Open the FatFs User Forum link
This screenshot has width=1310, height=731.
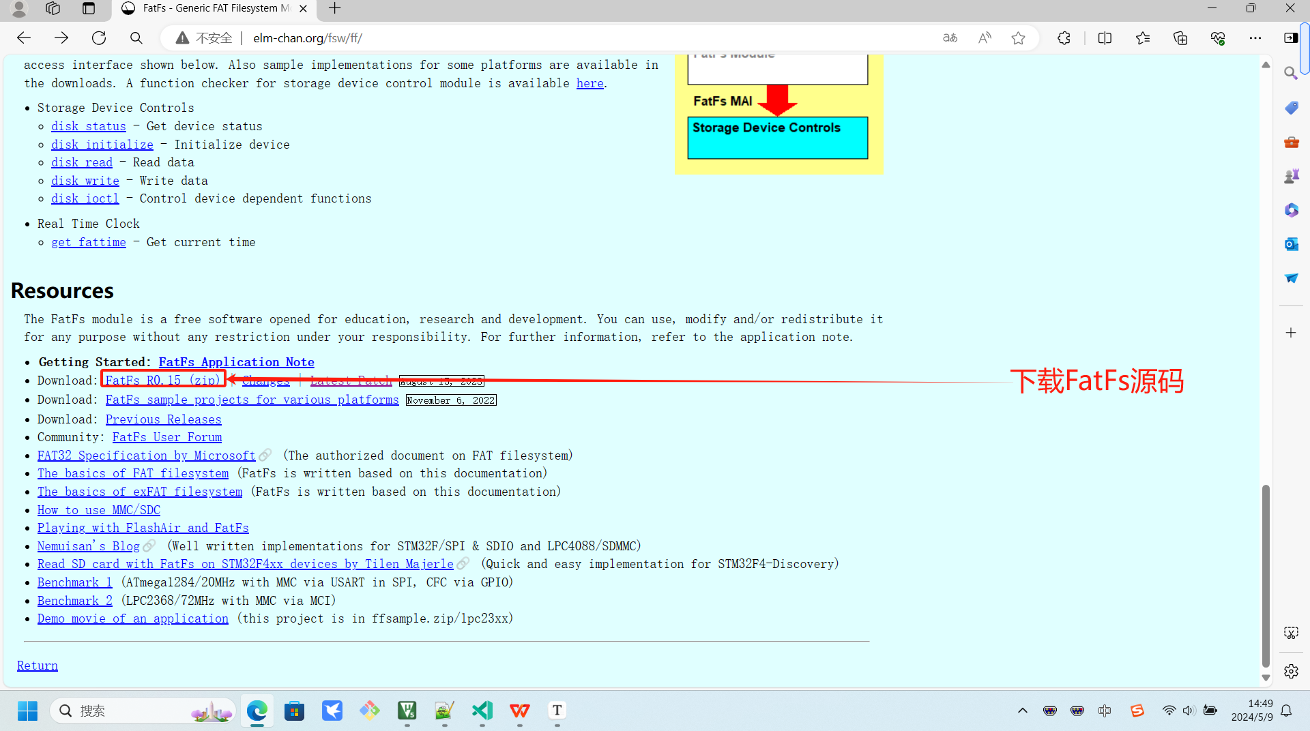(x=167, y=437)
